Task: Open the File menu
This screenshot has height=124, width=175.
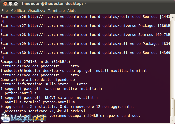Action: (5, 11)
